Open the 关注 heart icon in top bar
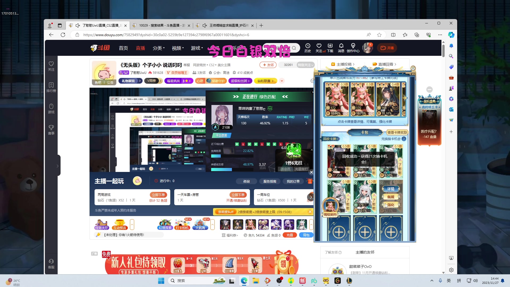The width and height of the screenshot is (510, 287). [319, 48]
